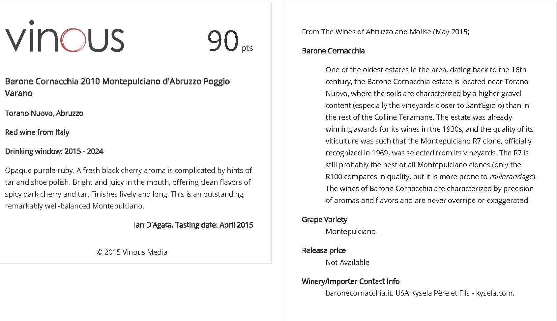
Task: Click the 2015 Vinous Media copyright
Action: [132, 252]
